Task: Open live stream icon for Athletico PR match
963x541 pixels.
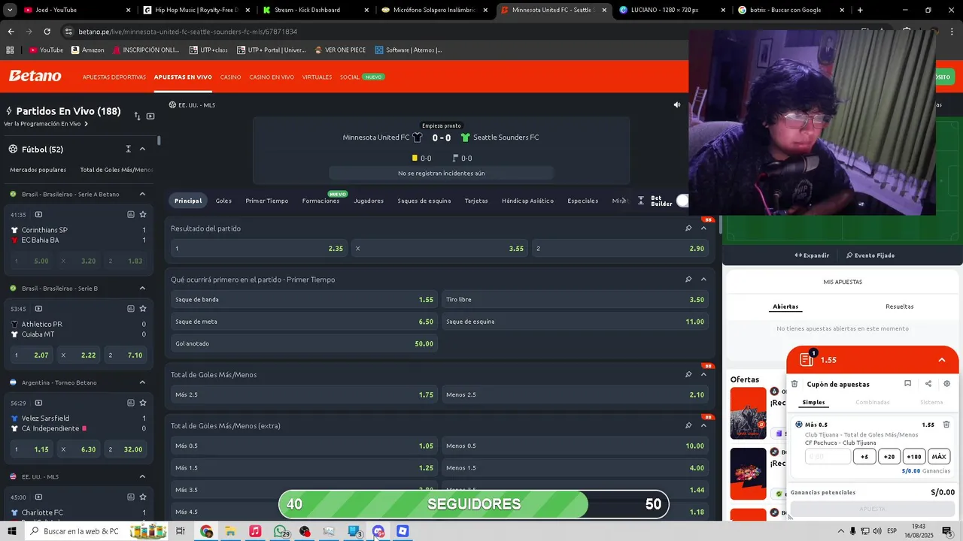Action: point(38,308)
